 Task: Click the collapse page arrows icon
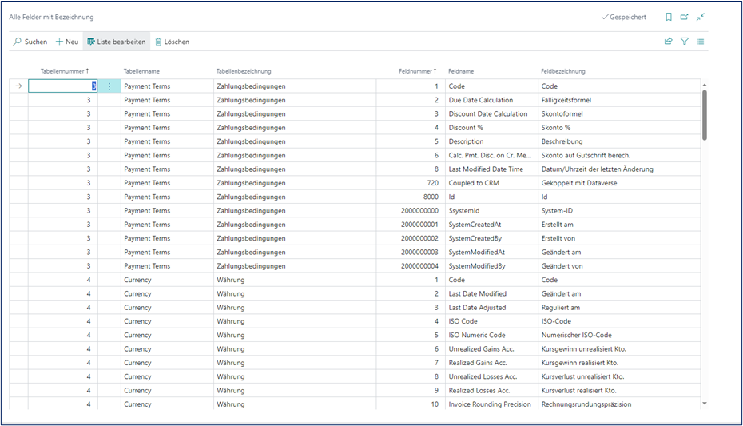click(x=701, y=17)
